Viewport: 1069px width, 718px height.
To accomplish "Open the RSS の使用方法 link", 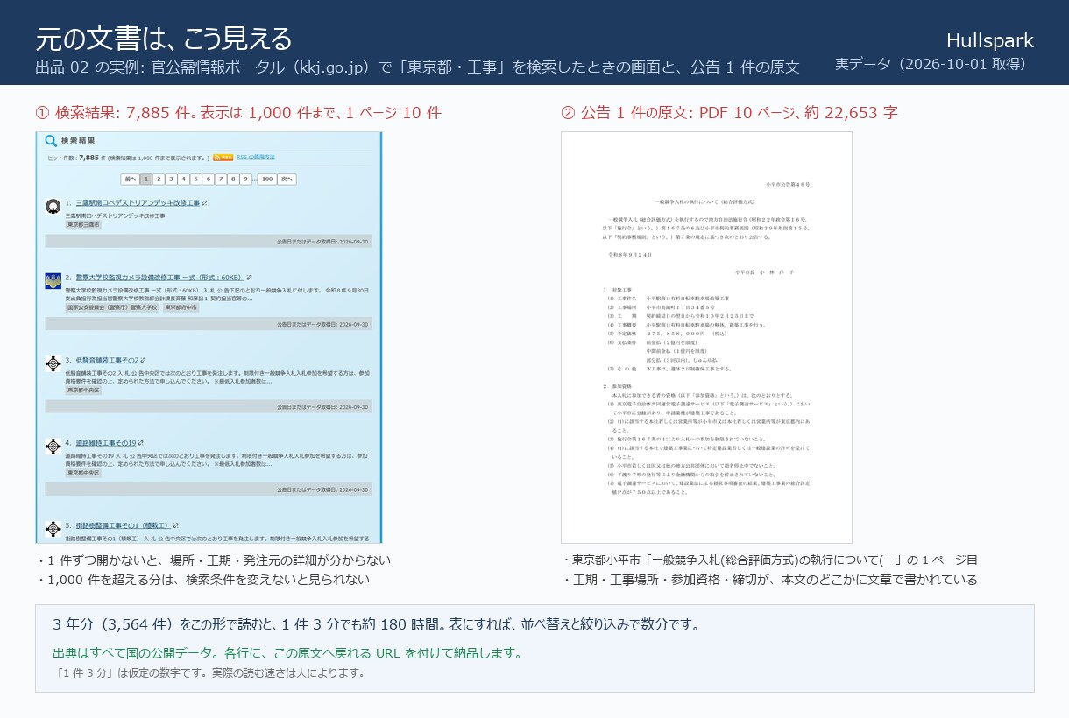I will pos(256,157).
